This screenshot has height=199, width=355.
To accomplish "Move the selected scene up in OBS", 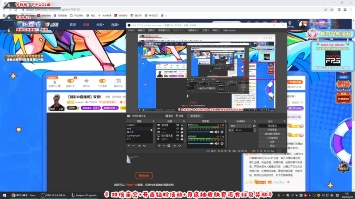I will pos(139,146).
